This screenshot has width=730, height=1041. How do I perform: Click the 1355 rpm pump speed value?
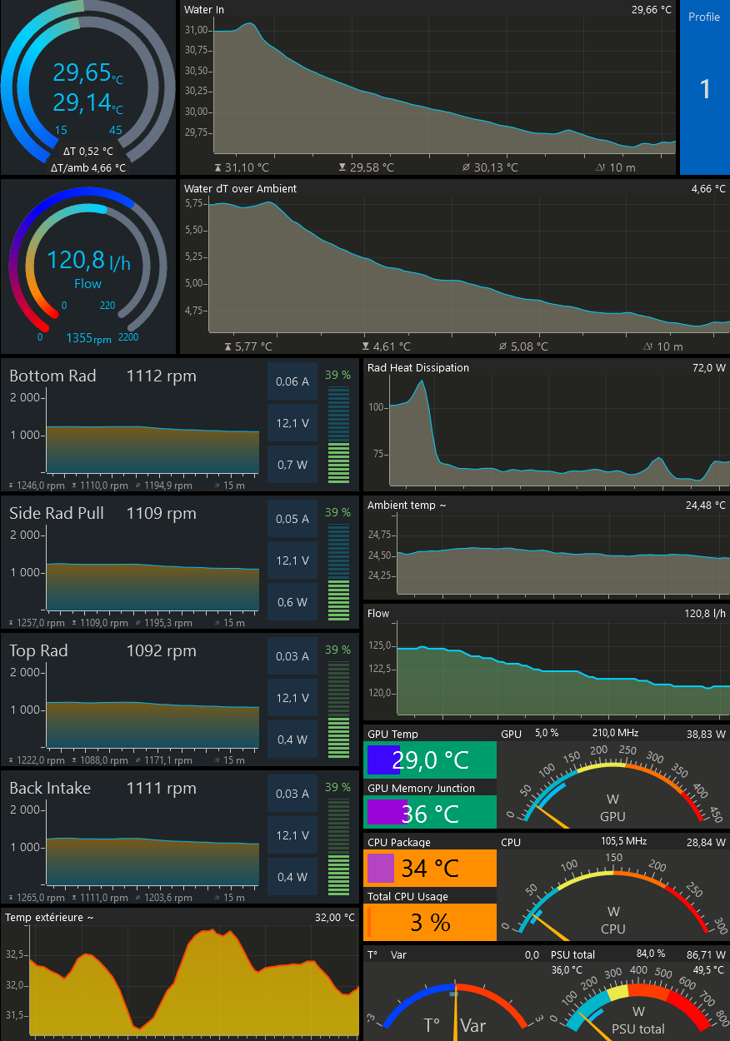[x=88, y=339]
